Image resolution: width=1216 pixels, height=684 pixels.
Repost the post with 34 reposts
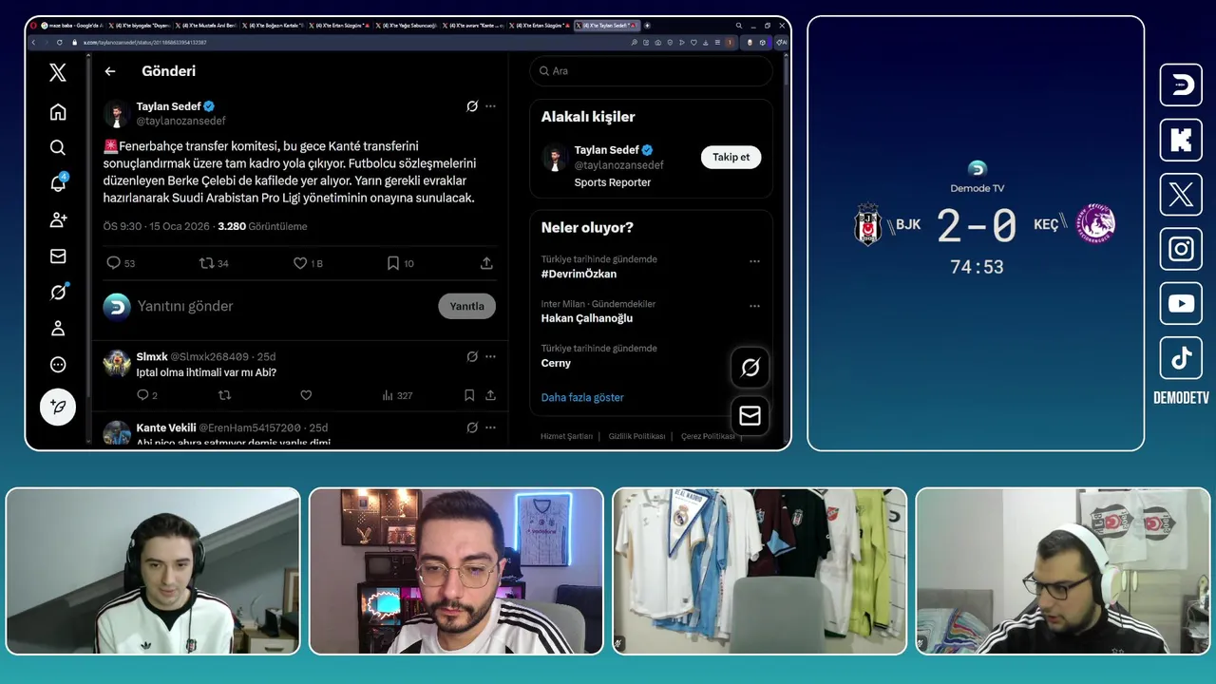pyautogui.click(x=214, y=263)
